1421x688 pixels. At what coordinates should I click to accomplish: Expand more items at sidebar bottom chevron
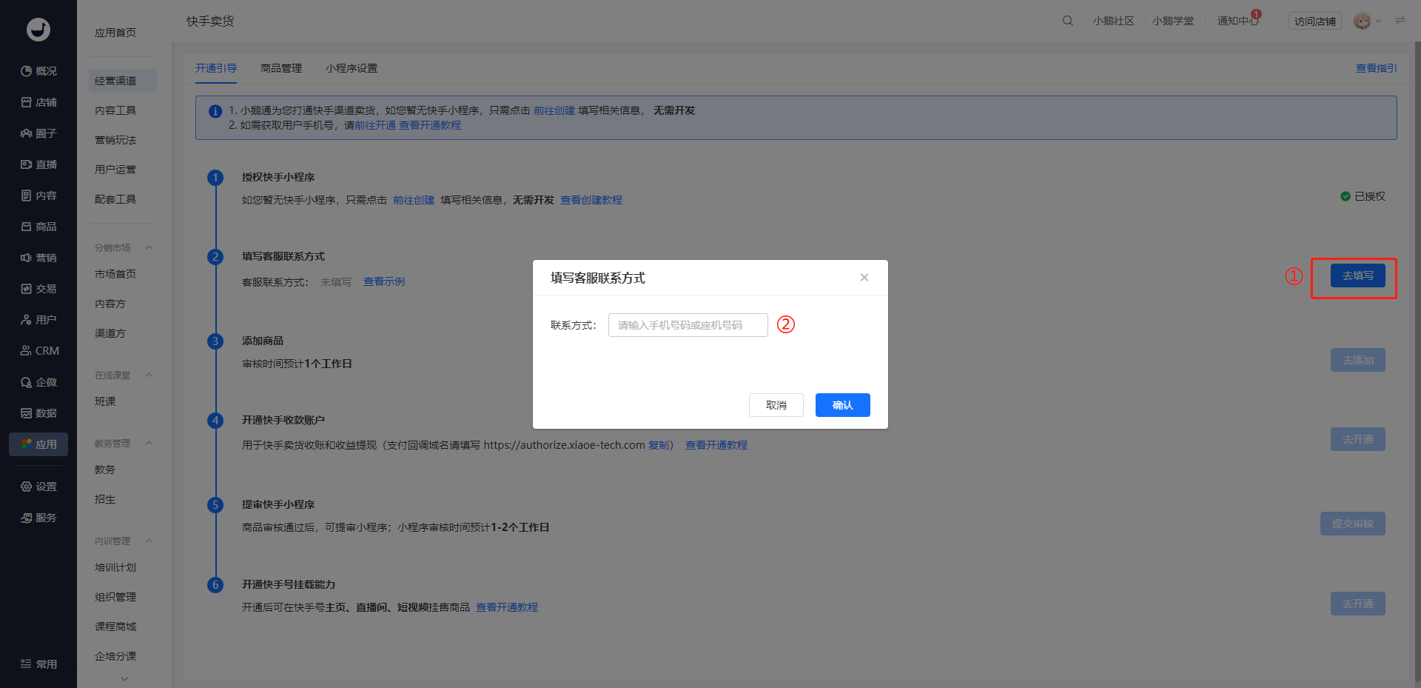pyautogui.click(x=124, y=679)
